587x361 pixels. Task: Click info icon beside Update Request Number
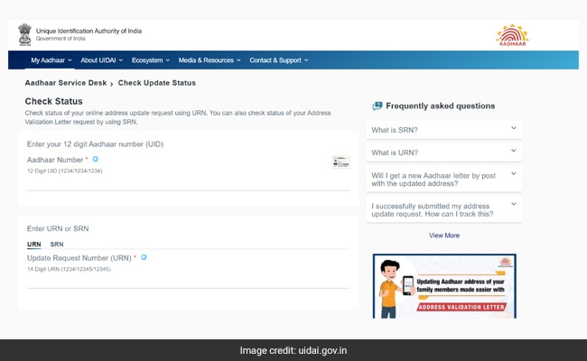click(x=143, y=257)
